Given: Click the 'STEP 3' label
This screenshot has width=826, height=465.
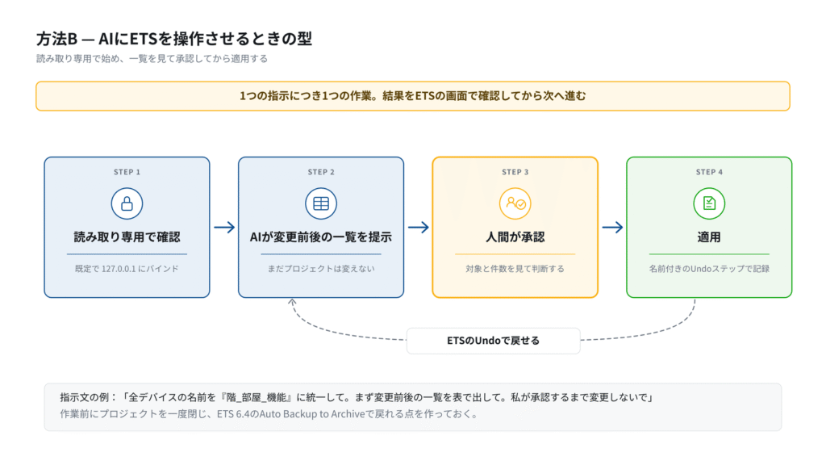Looking at the screenshot, I should [515, 172].
